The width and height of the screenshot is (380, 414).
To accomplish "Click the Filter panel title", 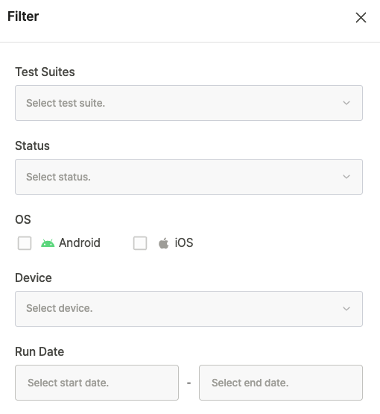I will point(23,16).
